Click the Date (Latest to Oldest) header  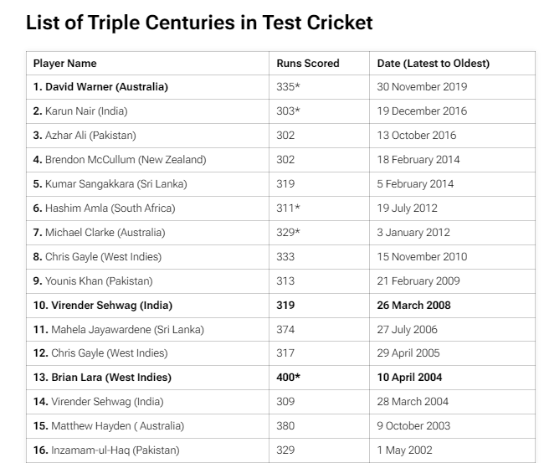click(433, 63)
